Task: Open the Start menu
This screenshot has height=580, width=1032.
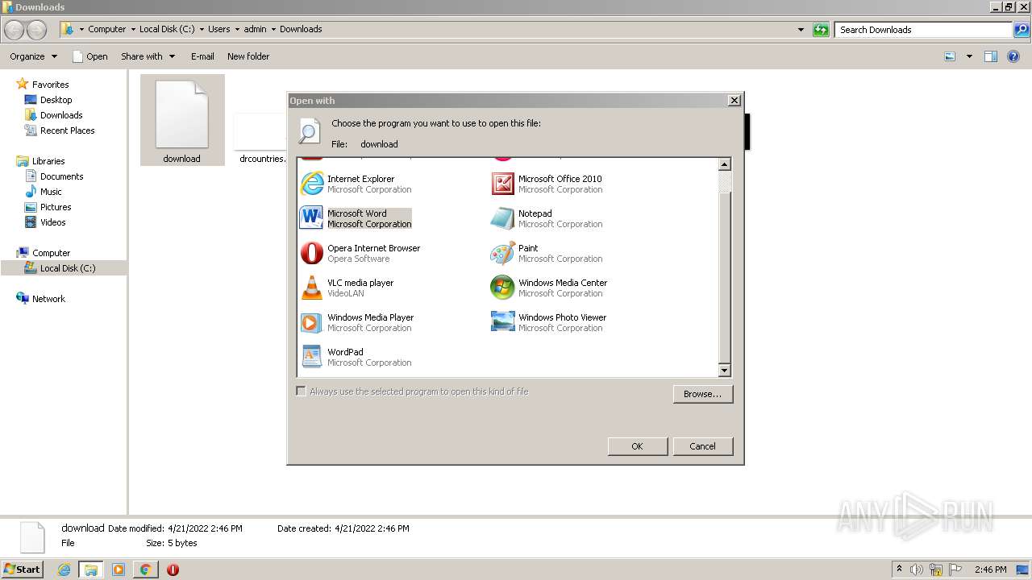Action: coord(22,570)
